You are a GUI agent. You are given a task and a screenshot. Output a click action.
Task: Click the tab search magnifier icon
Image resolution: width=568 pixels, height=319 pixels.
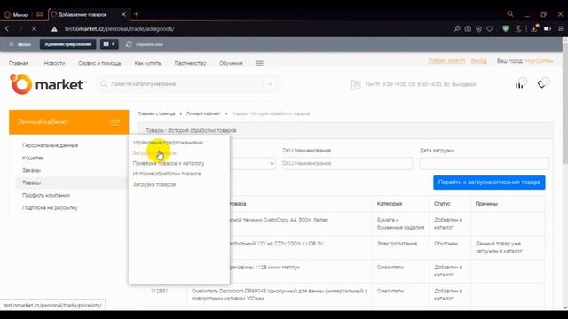[x=510, y=14]
